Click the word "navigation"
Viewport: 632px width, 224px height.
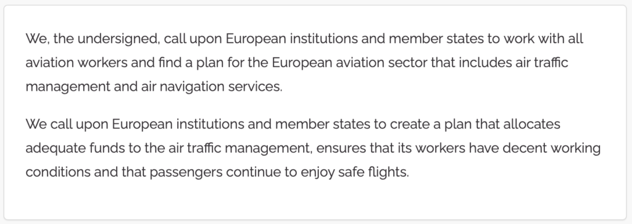coord(192,87)
